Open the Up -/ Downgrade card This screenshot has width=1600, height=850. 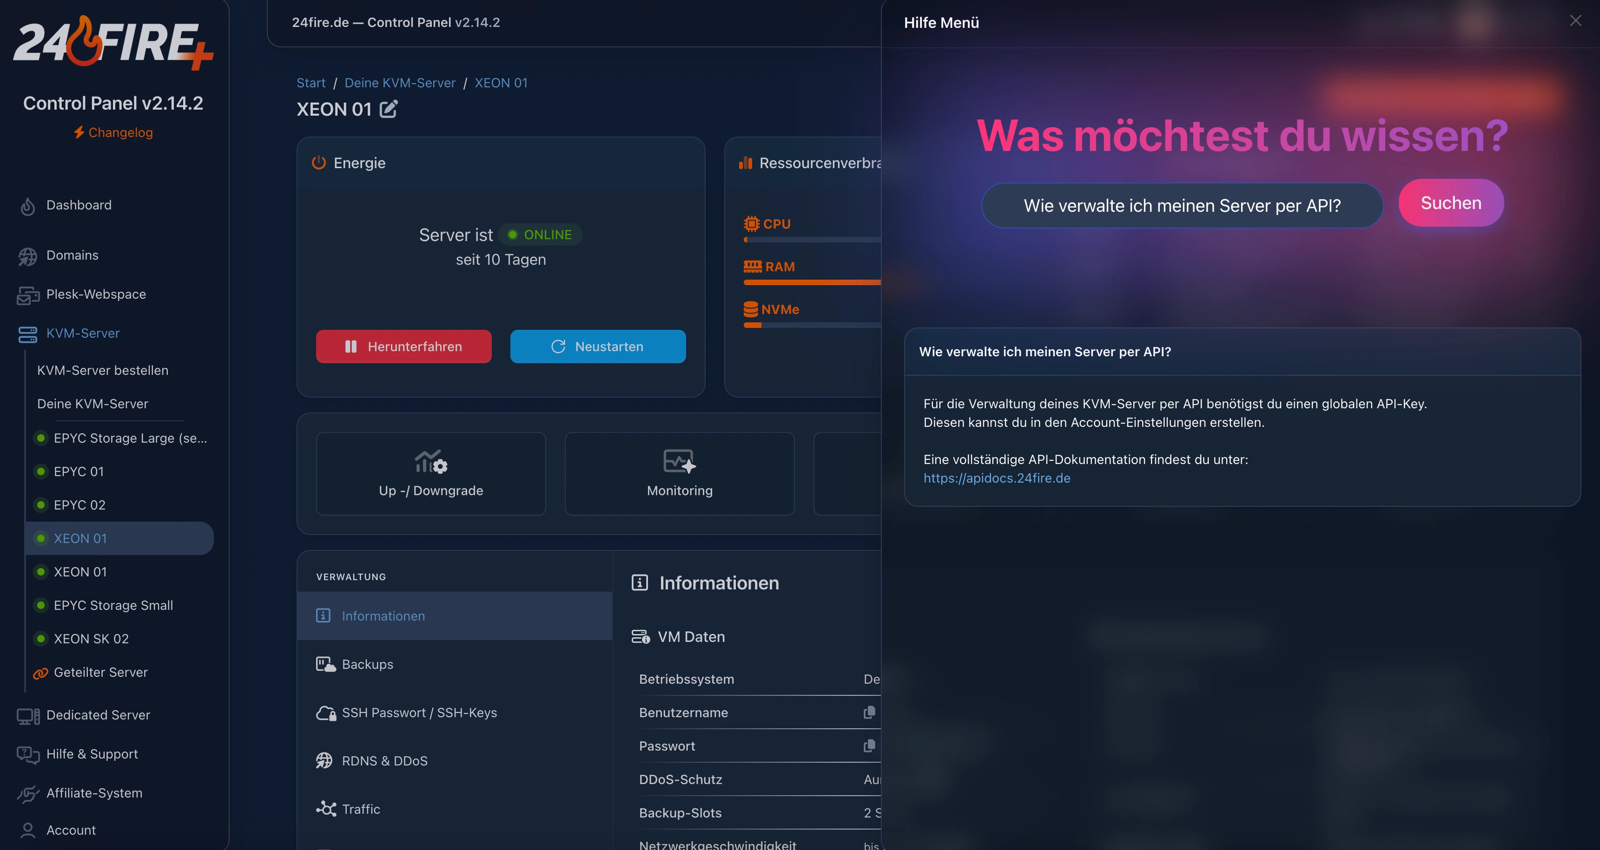(x=431, y=473)
